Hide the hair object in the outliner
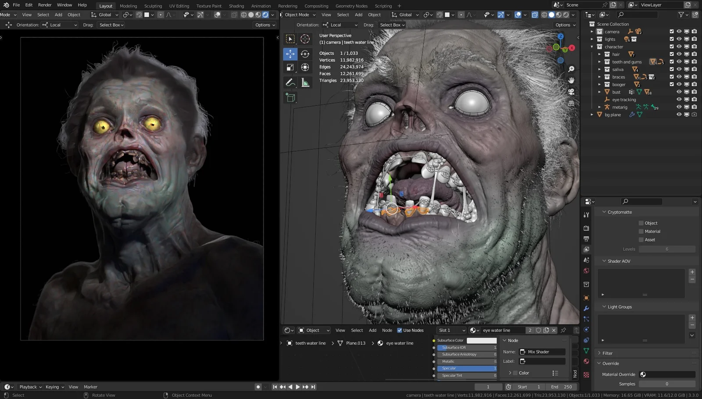702x399 pixels. (679, 54)
